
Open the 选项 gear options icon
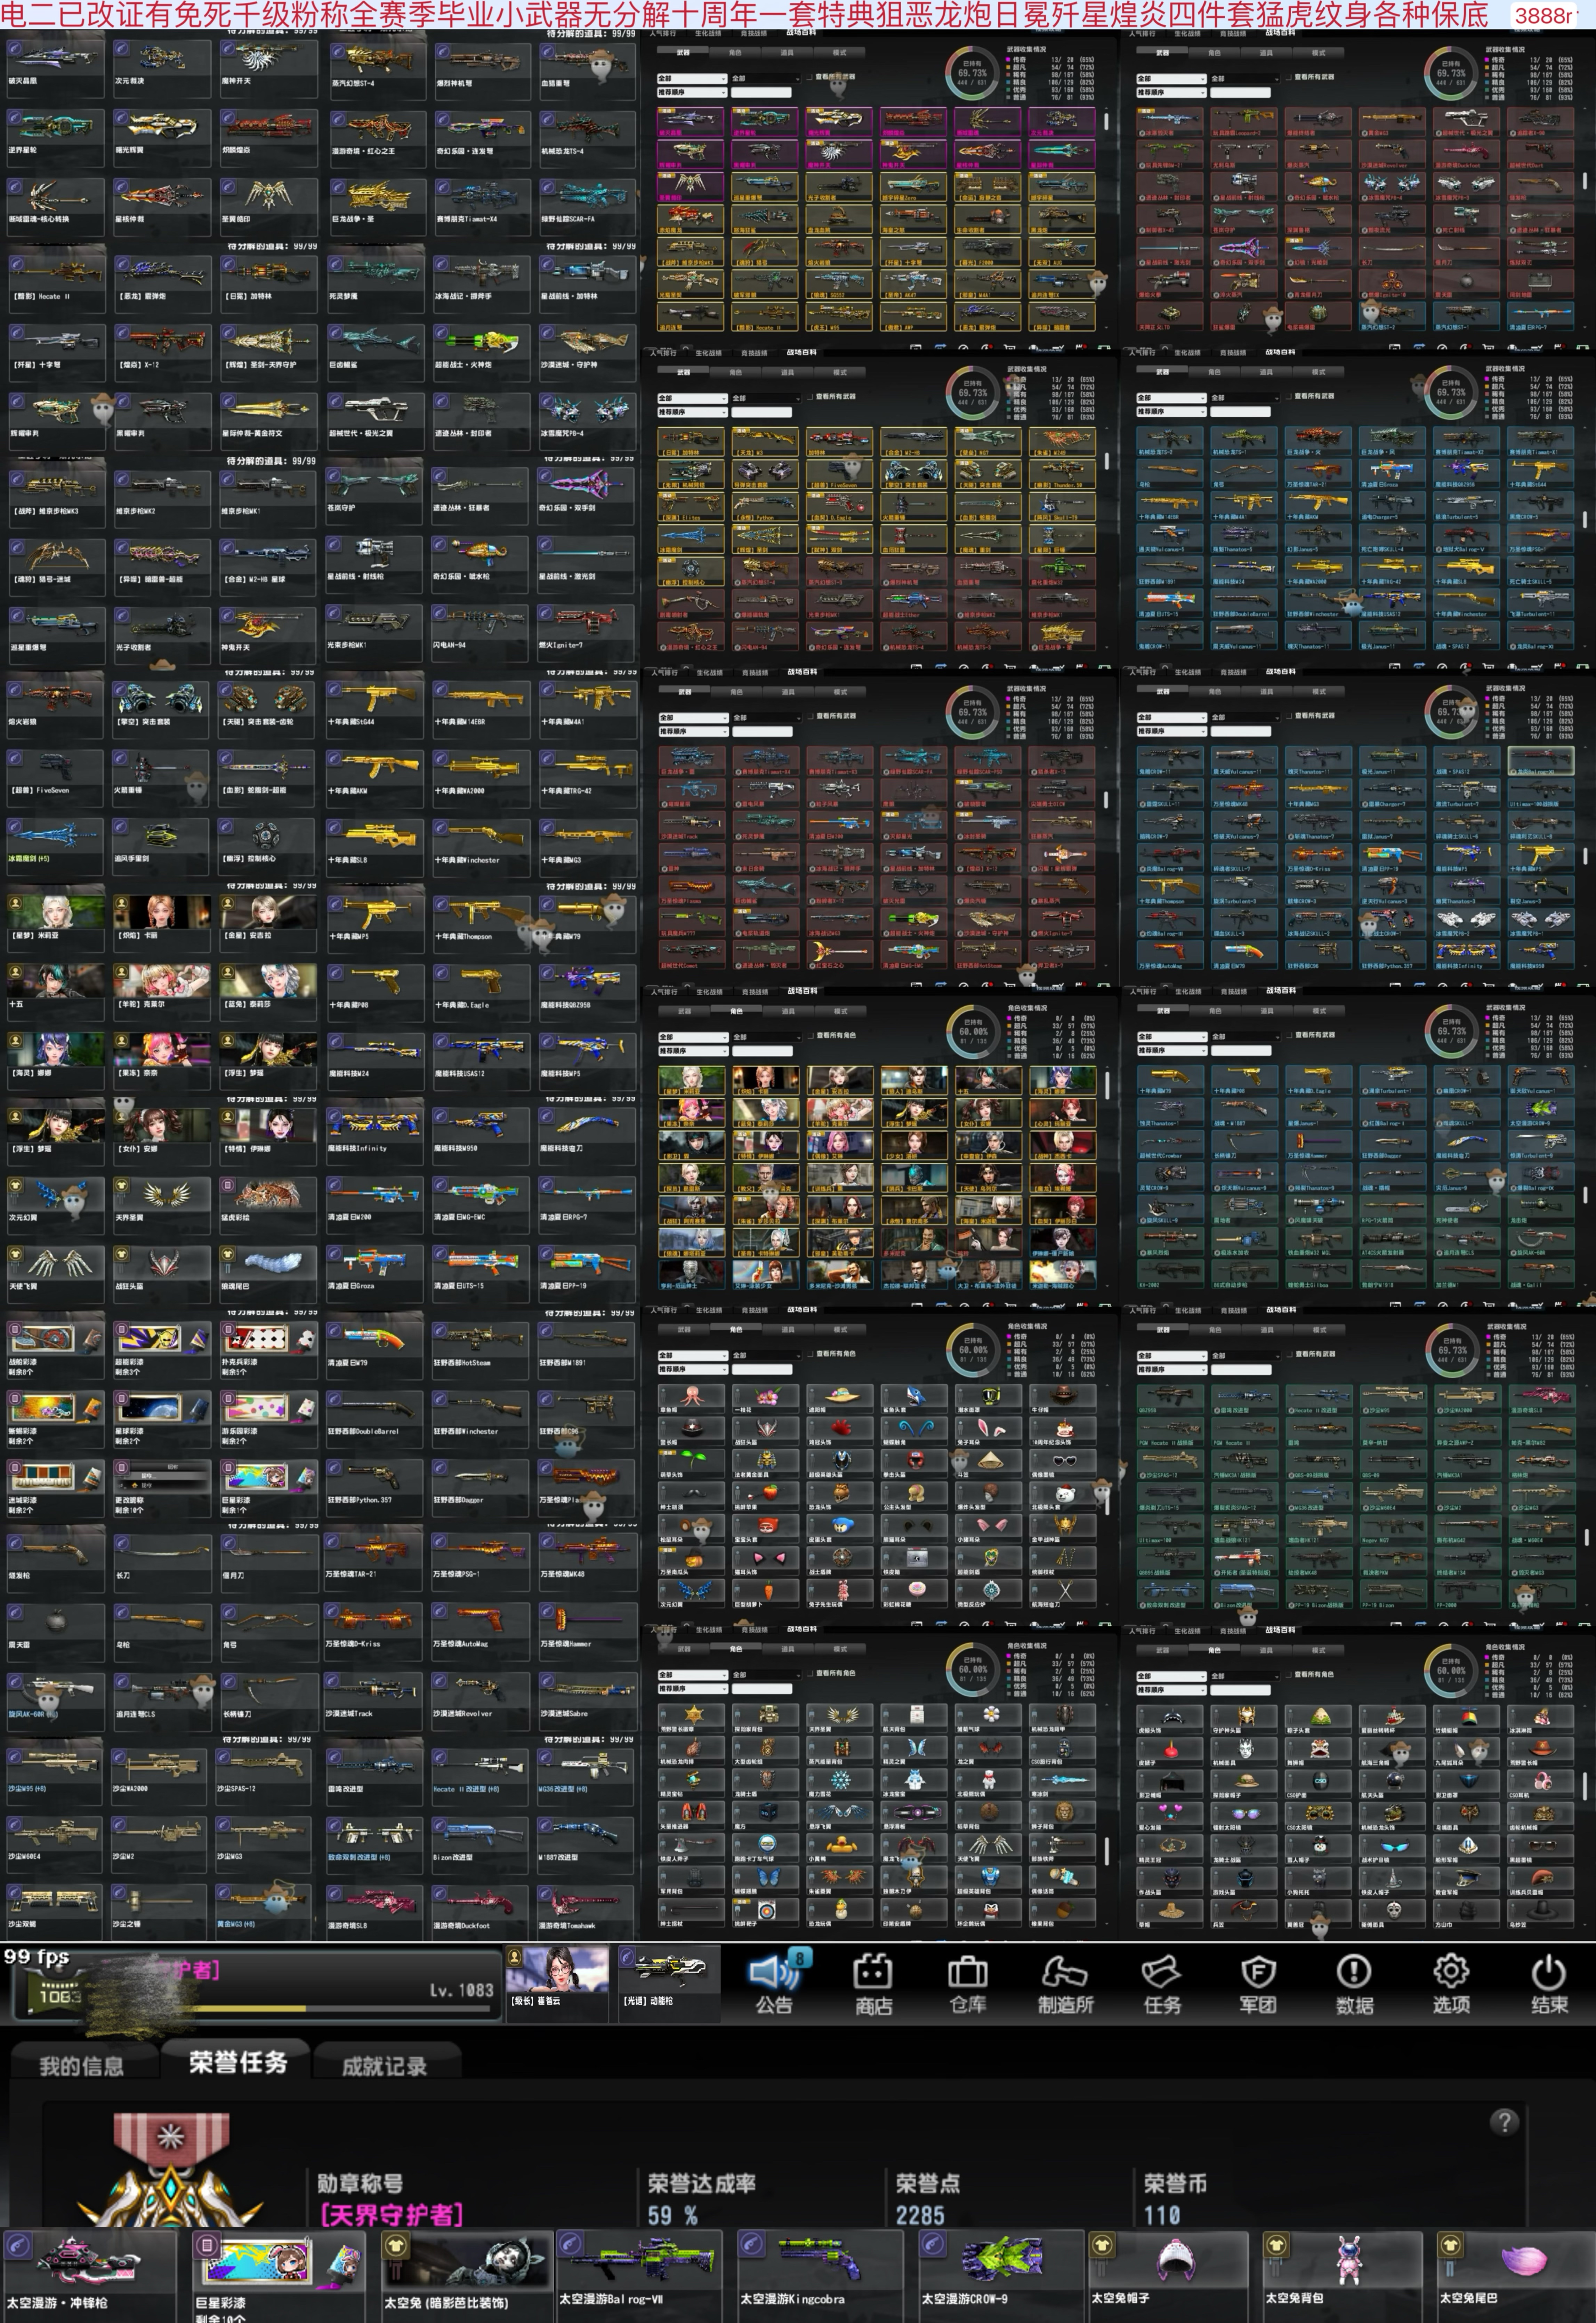click(1451, 1984)
